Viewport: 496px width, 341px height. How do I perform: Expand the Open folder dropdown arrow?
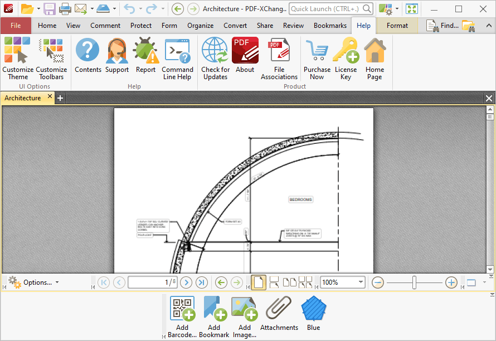click(38, 9)
